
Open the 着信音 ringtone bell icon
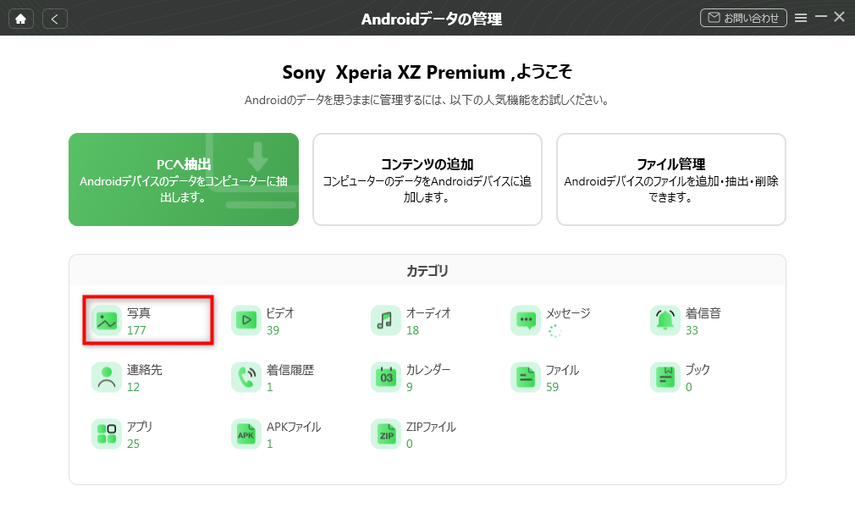coord(665,320)
